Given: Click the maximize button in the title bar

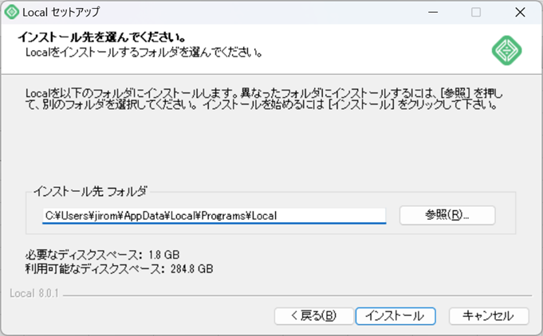Looking at the screenshot, I should tap(476, 13).
